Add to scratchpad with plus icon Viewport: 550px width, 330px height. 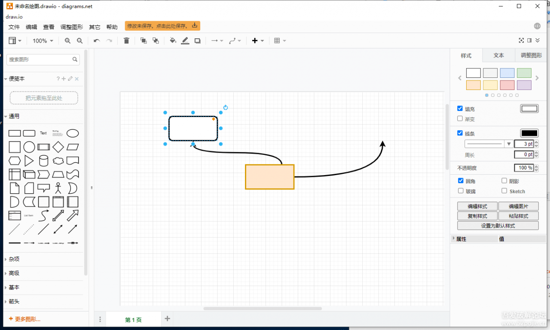[64, 79]
